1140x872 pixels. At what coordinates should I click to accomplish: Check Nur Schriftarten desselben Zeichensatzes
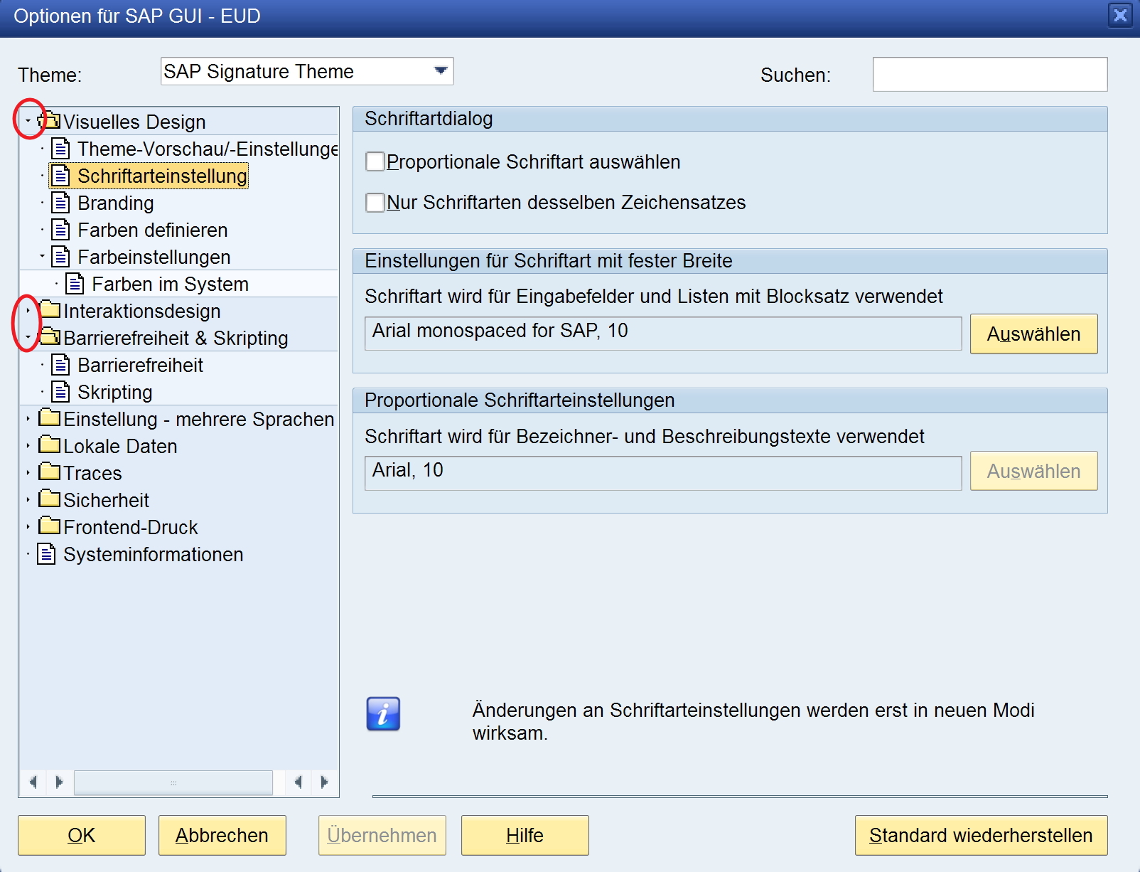click(375, 202)
